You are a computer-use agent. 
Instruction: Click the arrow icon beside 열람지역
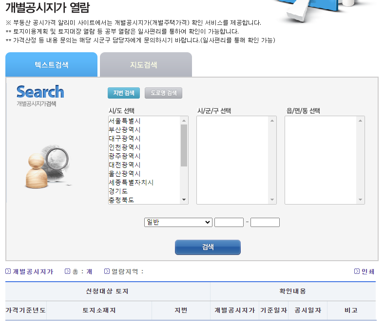[107, 271]
